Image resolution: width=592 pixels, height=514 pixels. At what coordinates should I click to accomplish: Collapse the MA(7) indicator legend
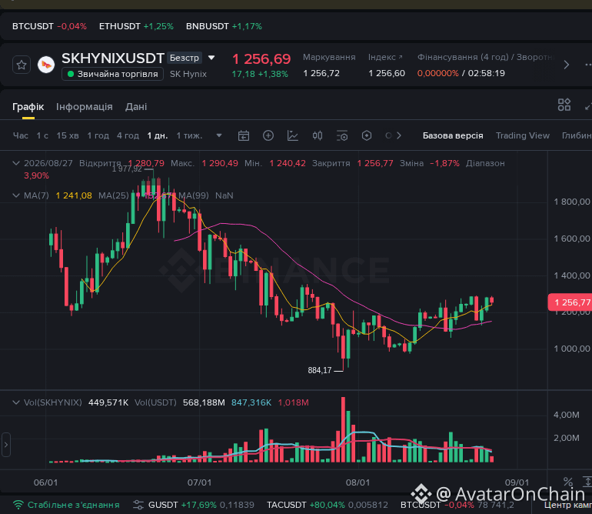[x=16, y=195]
